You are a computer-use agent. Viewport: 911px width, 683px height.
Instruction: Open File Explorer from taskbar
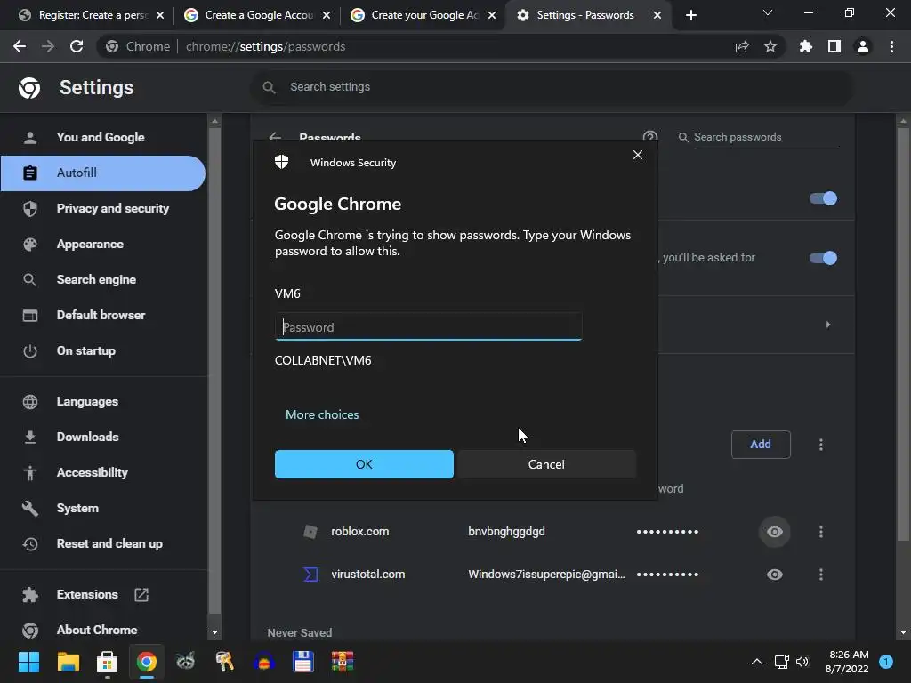coord(68,662)
